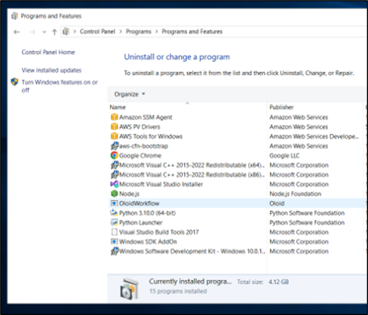Select the Amazon SSM Agent row name
Image resolution: width=368 pixels, height=315 pixels.
click(x=146, y=117)
